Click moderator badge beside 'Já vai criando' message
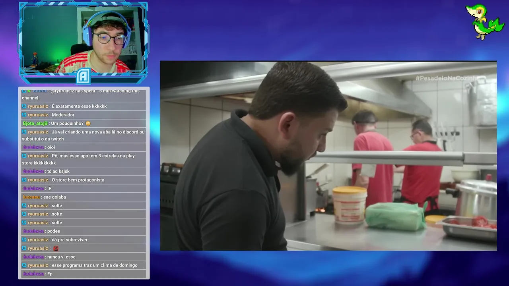 click(24, 132)
